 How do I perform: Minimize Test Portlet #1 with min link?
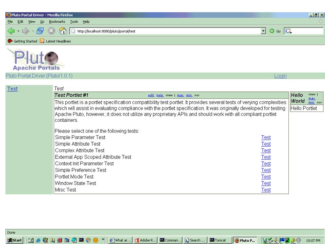pos(189,95)
